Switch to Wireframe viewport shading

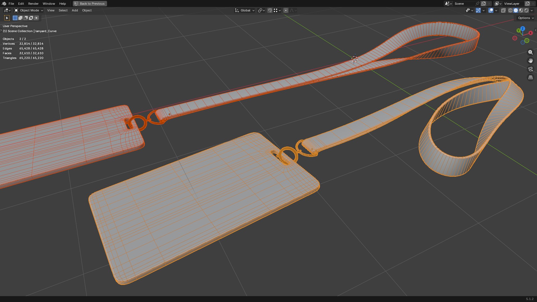click(x=510, y=10)
